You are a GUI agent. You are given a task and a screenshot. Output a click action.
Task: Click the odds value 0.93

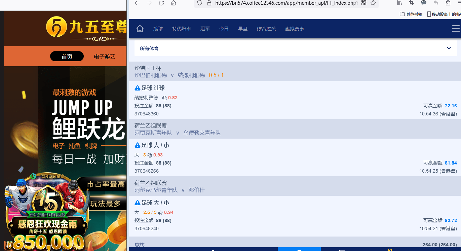pyautogui.click(x=158, y=155)
